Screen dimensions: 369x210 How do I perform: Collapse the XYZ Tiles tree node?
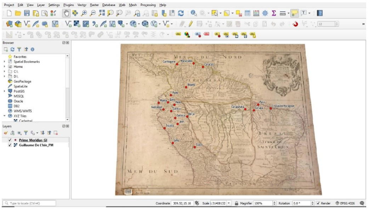pyautogui.click(x=5, y=116)
